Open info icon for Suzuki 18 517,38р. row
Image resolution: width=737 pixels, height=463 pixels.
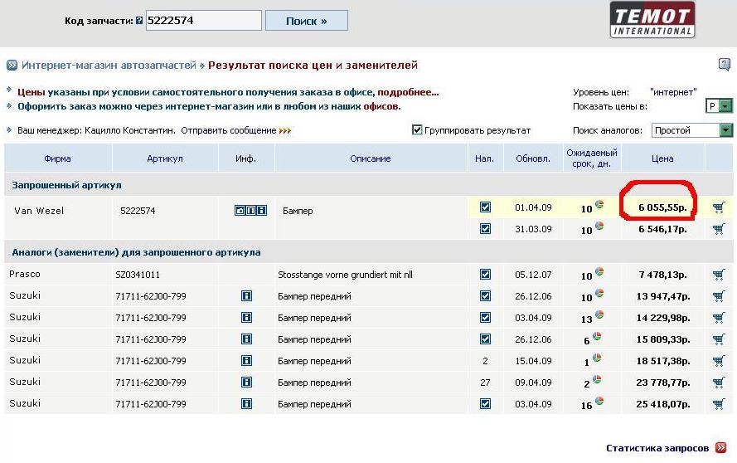point(246,361)
